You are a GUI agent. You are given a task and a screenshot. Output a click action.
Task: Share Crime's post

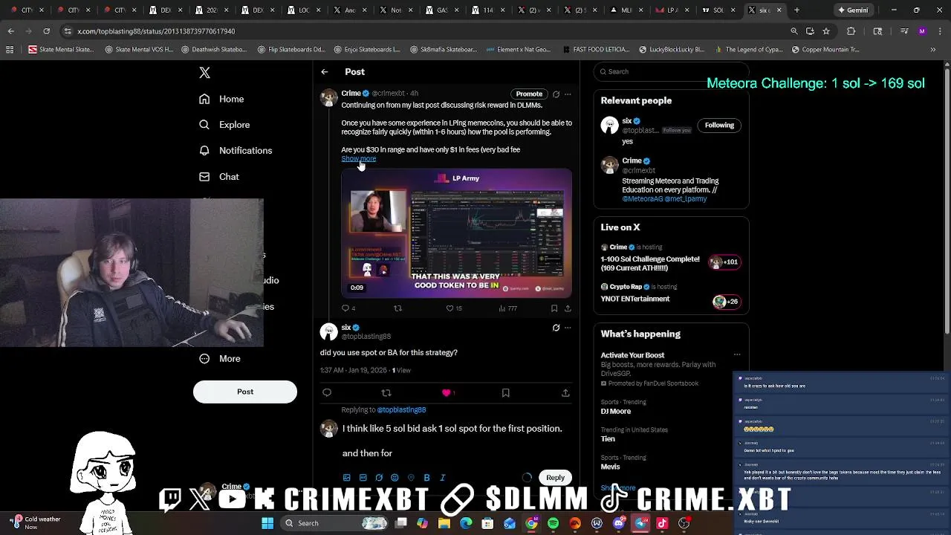pyautogui.click(x=568, y=308)
